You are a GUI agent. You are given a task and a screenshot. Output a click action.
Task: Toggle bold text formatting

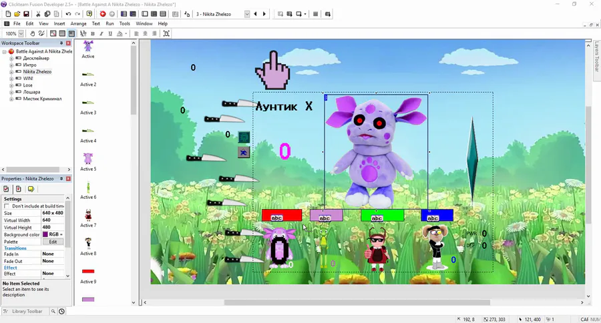(x=92, y=33)
